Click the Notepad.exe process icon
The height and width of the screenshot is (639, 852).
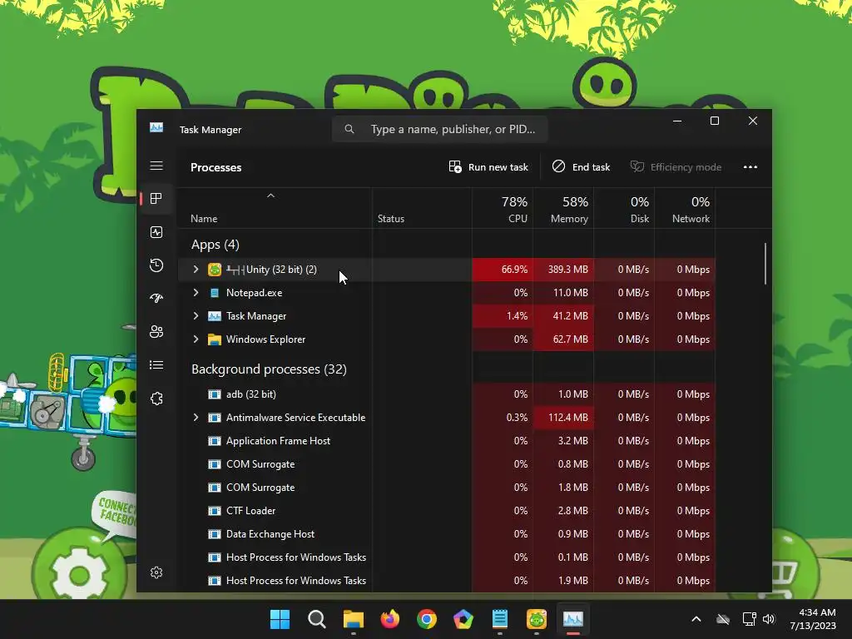215,293
